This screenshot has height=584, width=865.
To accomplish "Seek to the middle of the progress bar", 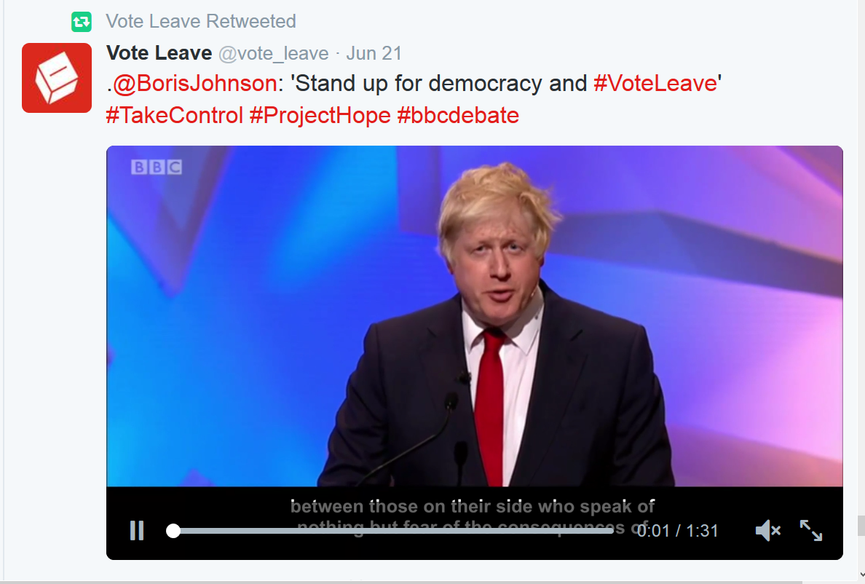I will click(x=392, y=531).
